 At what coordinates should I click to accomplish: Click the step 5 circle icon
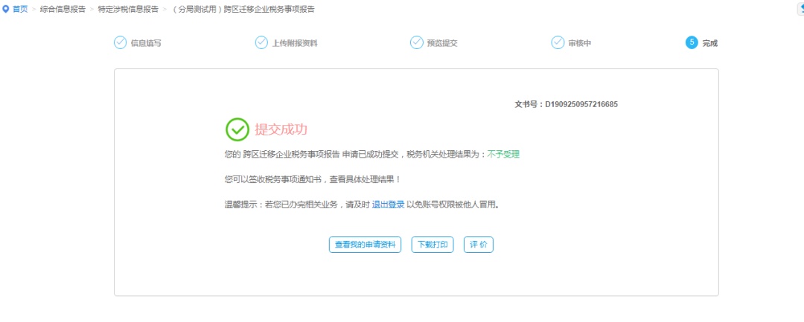pyautogui.click(x=692, y=42)
